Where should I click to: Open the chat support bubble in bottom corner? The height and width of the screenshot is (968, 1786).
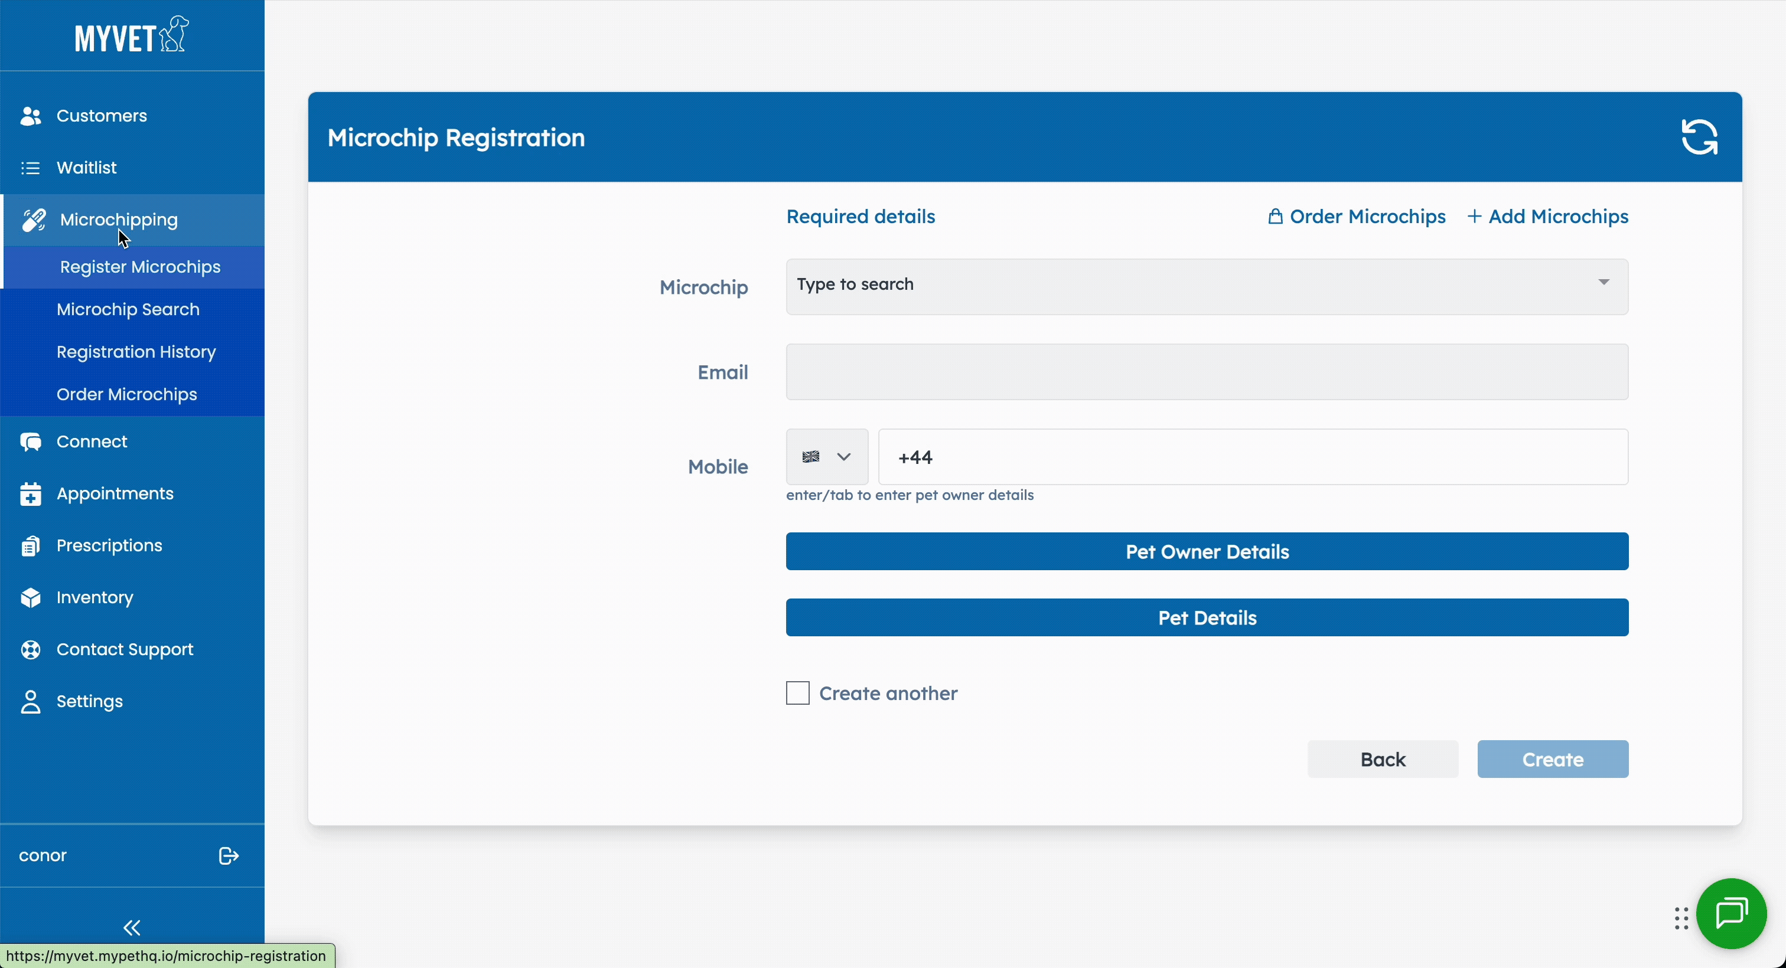pyautogui.click(x=1730, y=913)
